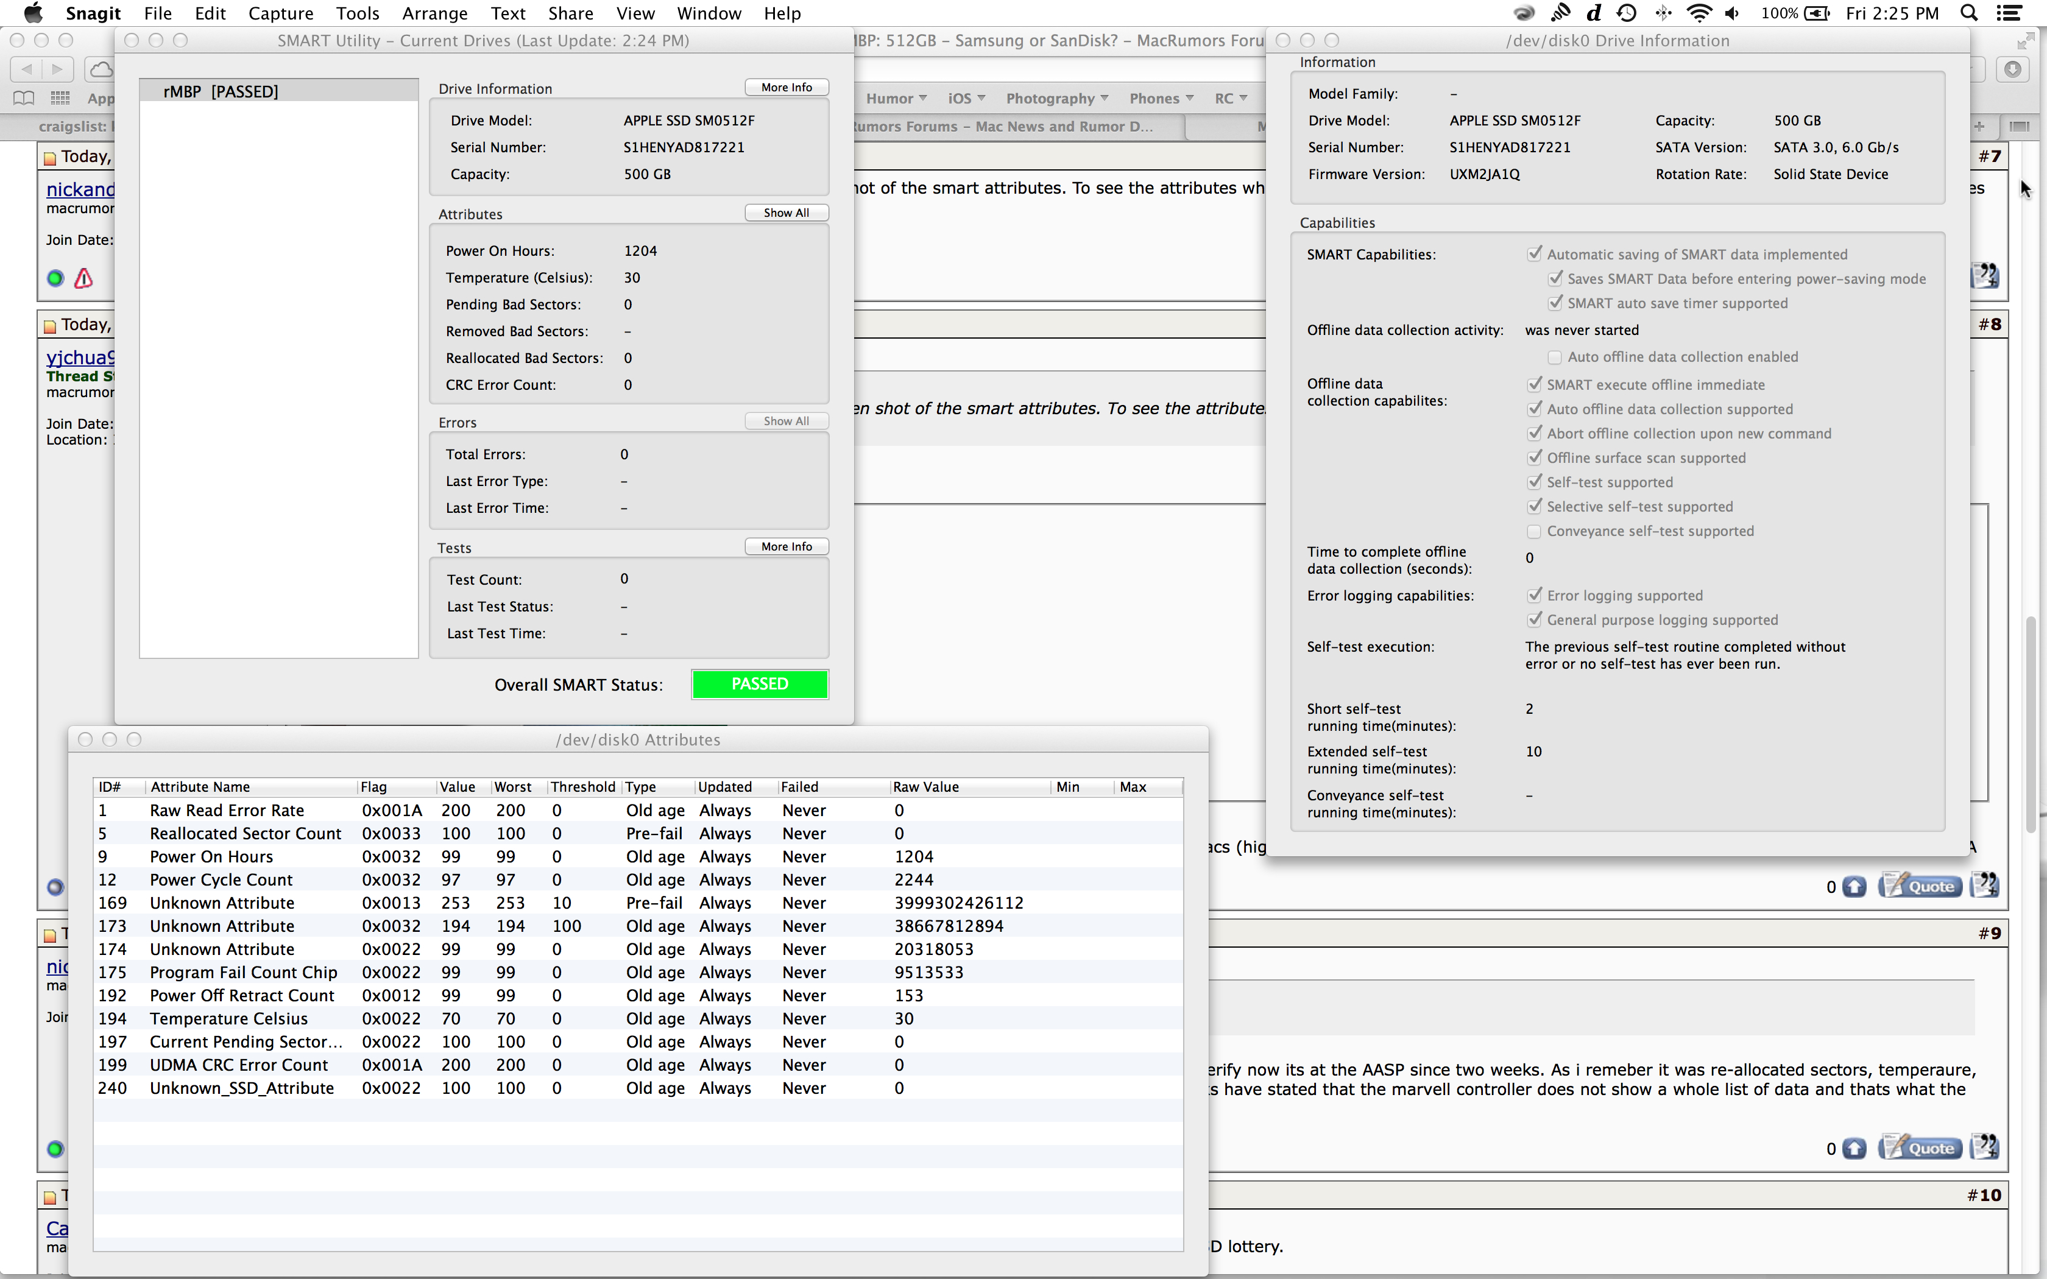This screenshot has height=1279, width=2047.
Task: Click the up-vote arrow on post #9
Action: [x=1854, y=1148]
